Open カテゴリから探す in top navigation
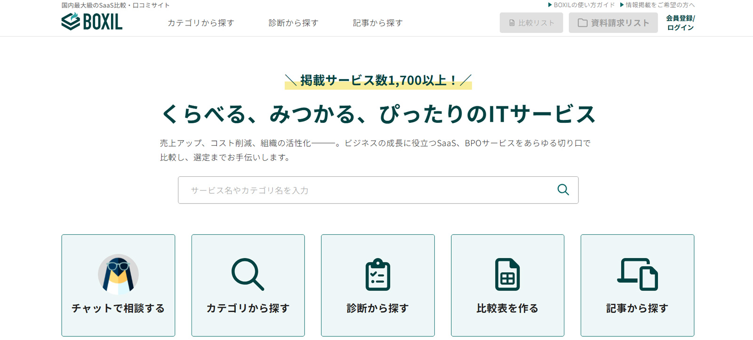 click(x=201, y=23)
